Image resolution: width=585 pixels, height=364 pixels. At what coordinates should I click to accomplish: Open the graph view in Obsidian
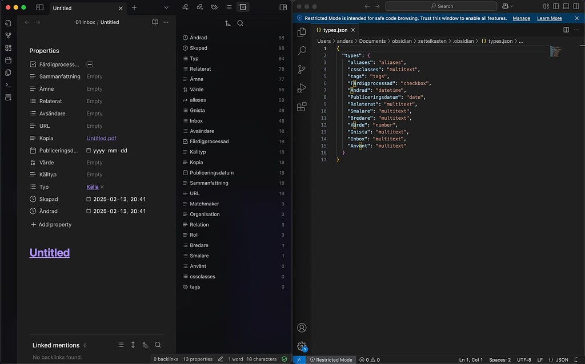7,35
